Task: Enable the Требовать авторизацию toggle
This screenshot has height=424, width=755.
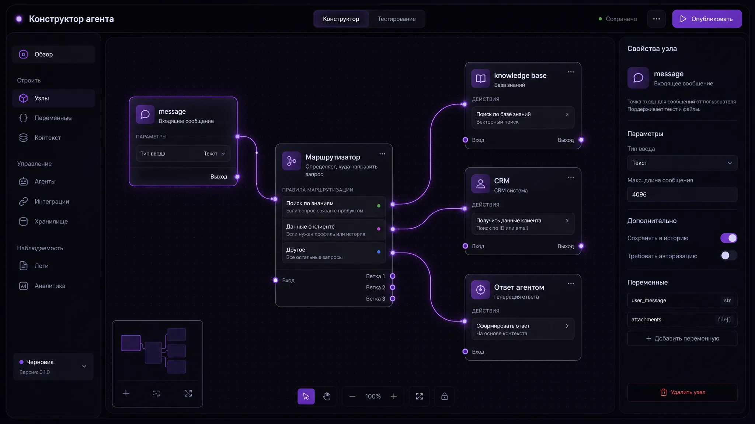Action: coord(728,255)
